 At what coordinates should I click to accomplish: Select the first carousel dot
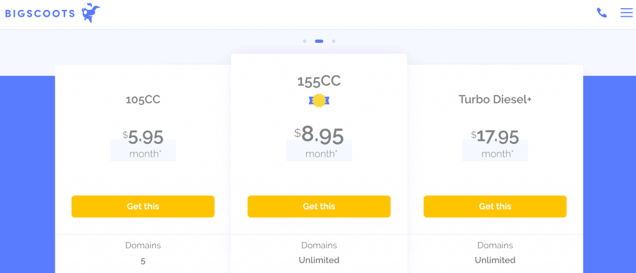(x=304, y=42)
